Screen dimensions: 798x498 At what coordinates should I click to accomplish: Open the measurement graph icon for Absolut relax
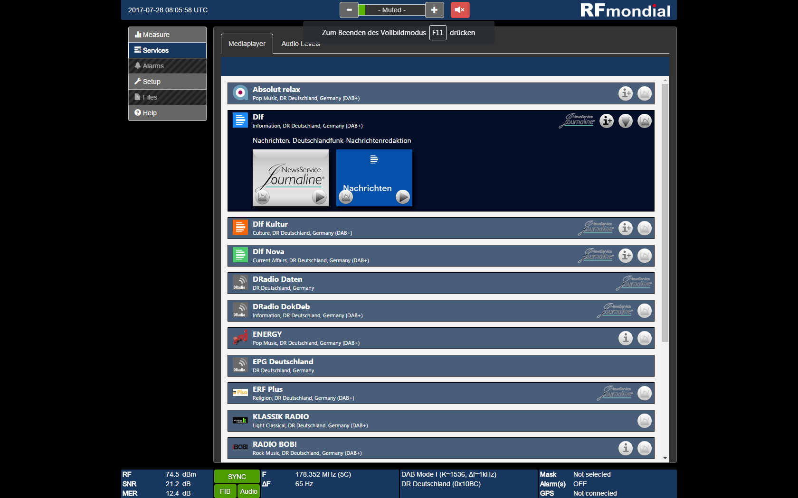click(645, 93)
